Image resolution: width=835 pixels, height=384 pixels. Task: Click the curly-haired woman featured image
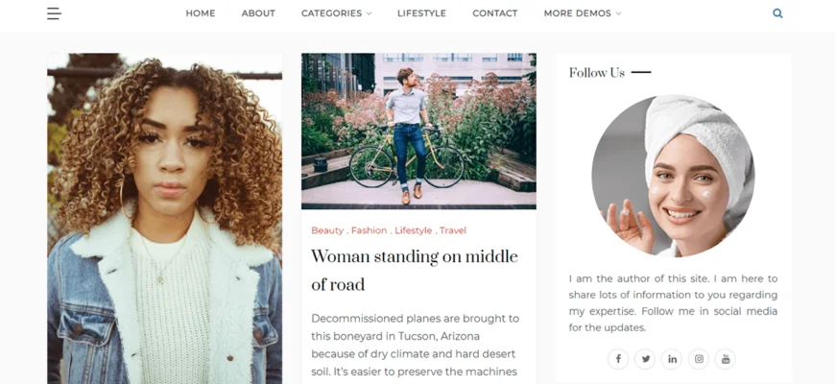pos(164,219)
